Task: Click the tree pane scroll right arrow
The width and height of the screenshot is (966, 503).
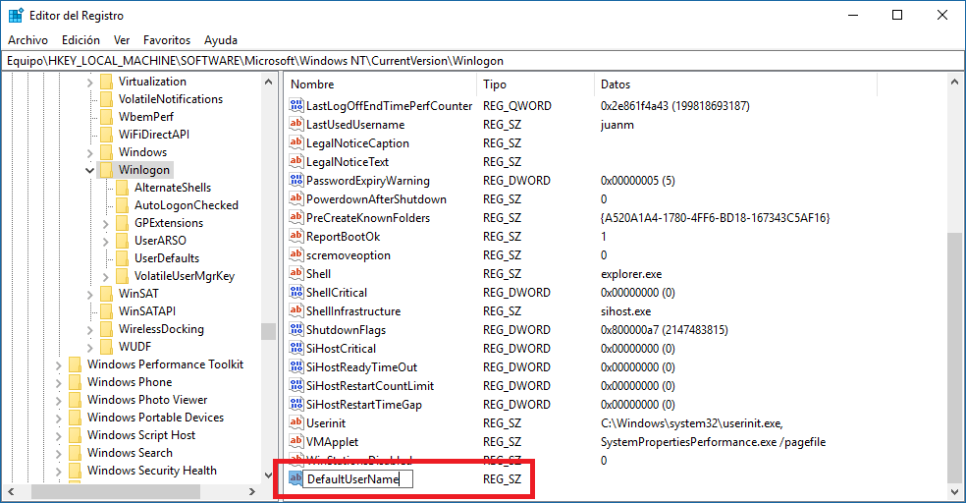Action: pyautogui.click(x=252, y=491)
